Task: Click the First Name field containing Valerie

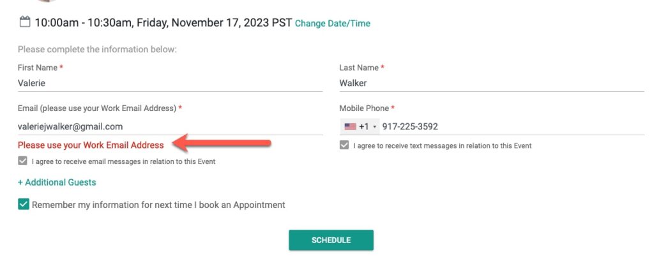Action: [170, 84]
